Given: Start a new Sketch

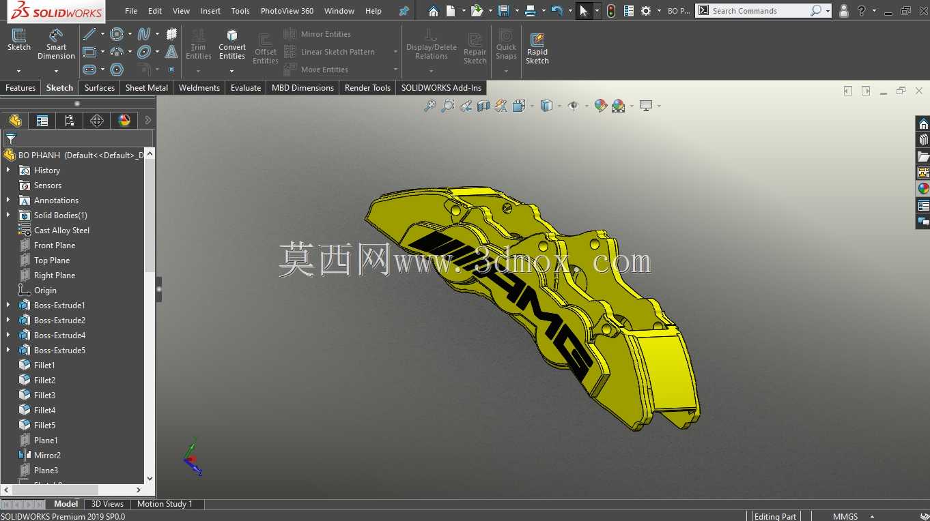Looking at the screenshot, I should tap(19, 40).
